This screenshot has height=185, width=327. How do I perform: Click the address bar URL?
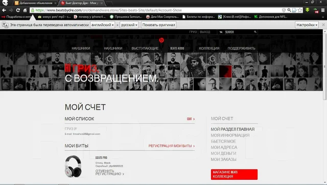108,10
